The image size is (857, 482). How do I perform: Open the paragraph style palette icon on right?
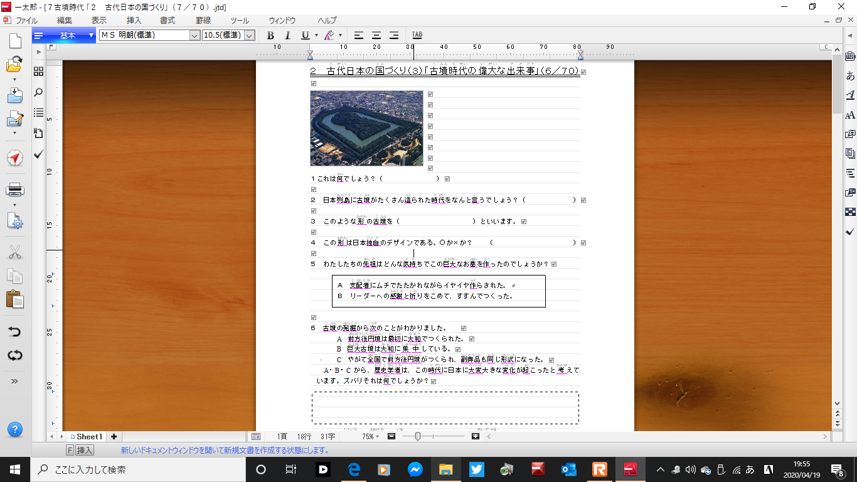pos(850,173)
